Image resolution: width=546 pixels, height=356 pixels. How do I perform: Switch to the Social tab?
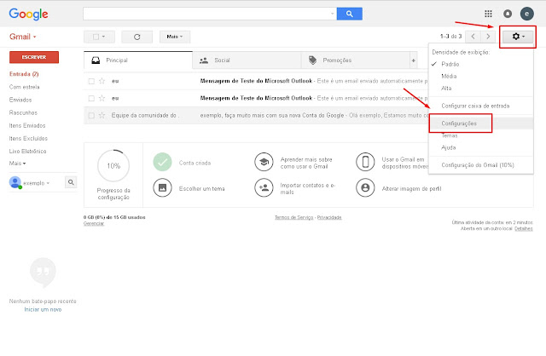tap(247, 60)
